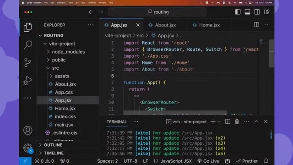Go back with the left arrow
This screenshot has height=165, width=293.
pyautogui.click(x=91, y=12)
